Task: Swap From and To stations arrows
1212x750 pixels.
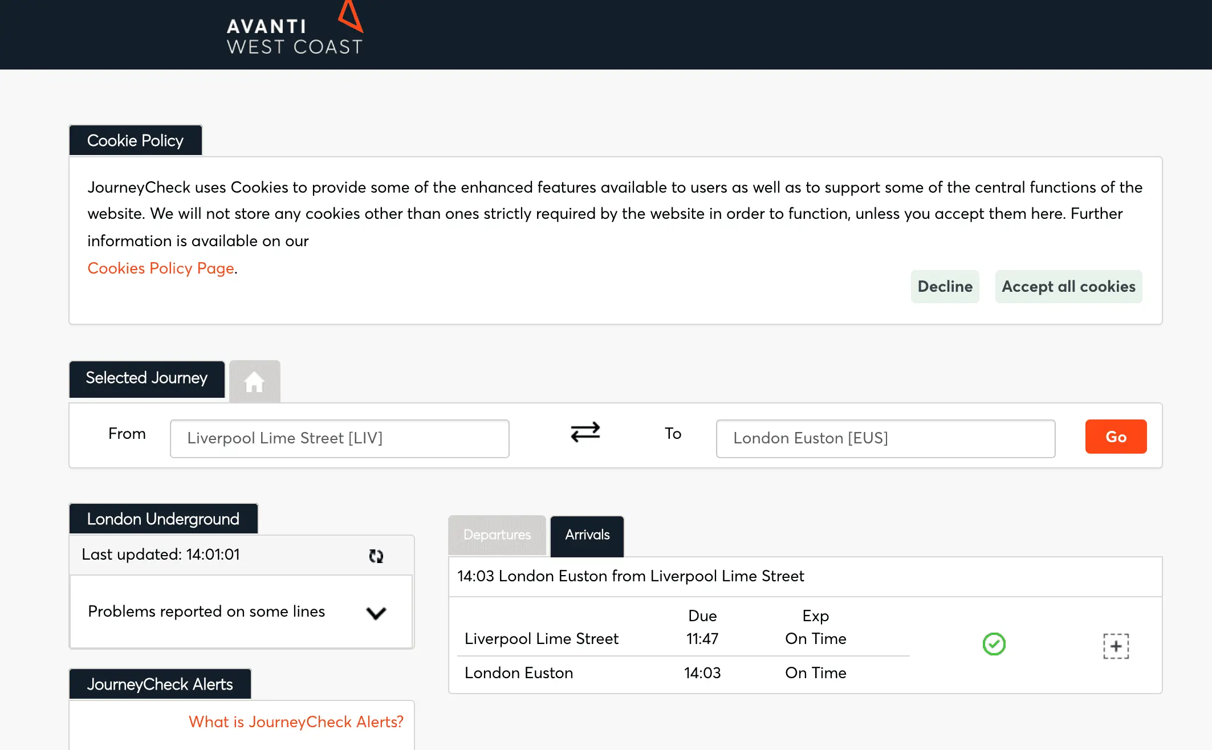Action: (x=585, y=432)
